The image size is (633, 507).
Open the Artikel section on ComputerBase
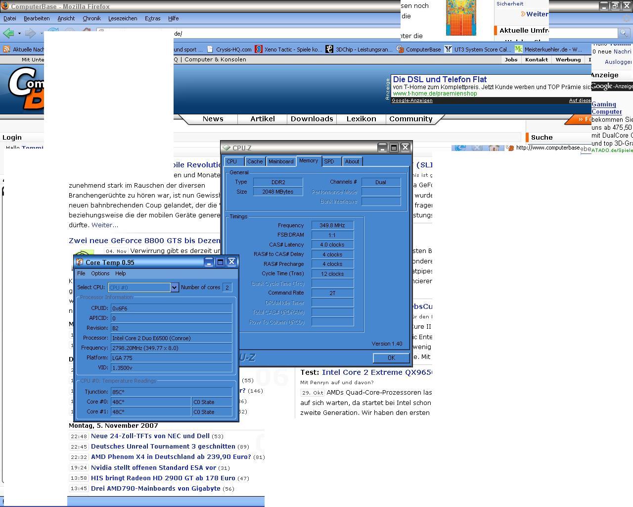pos(263,119)
